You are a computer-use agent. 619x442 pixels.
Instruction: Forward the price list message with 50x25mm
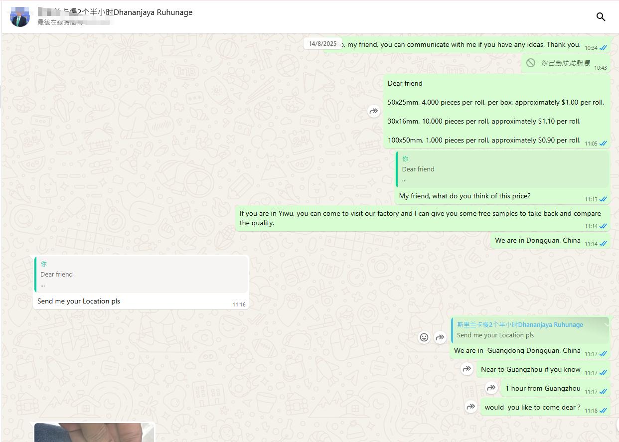click(374, 111)
